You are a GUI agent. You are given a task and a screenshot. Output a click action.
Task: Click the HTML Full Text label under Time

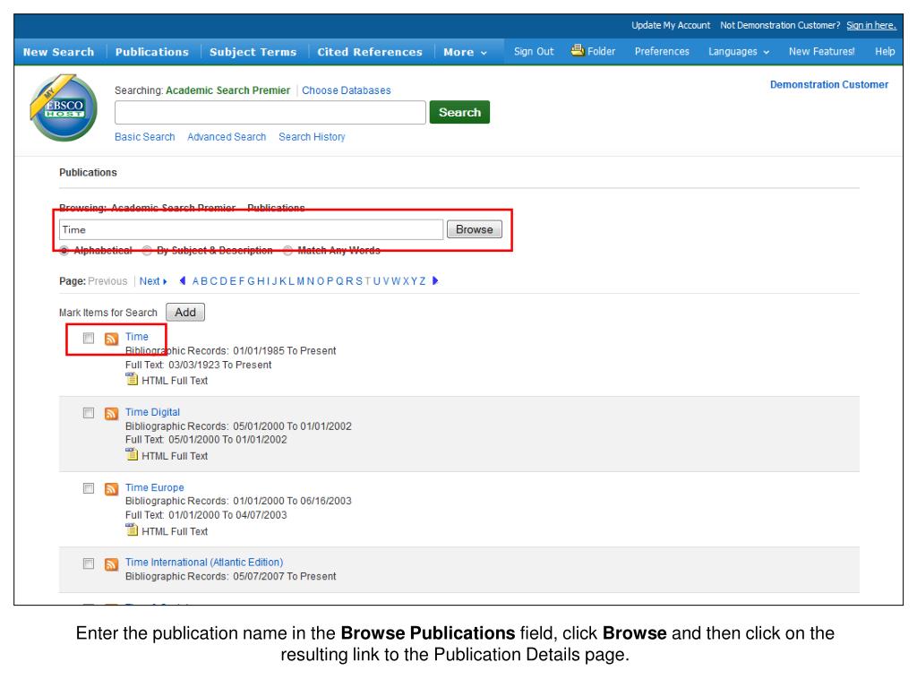175,381
